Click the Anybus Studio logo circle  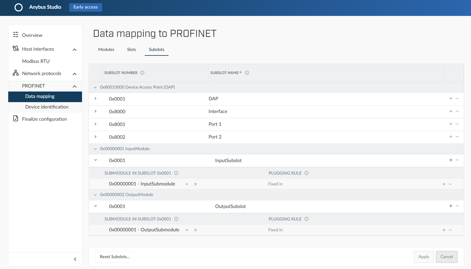coord(19,7)
